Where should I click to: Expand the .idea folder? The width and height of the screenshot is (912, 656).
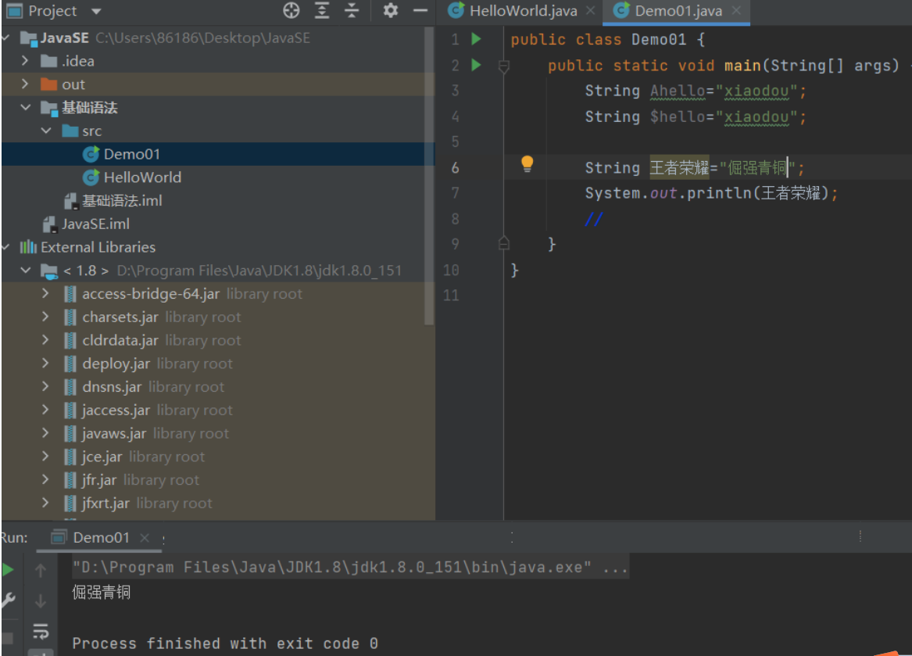tap(25, 60)
